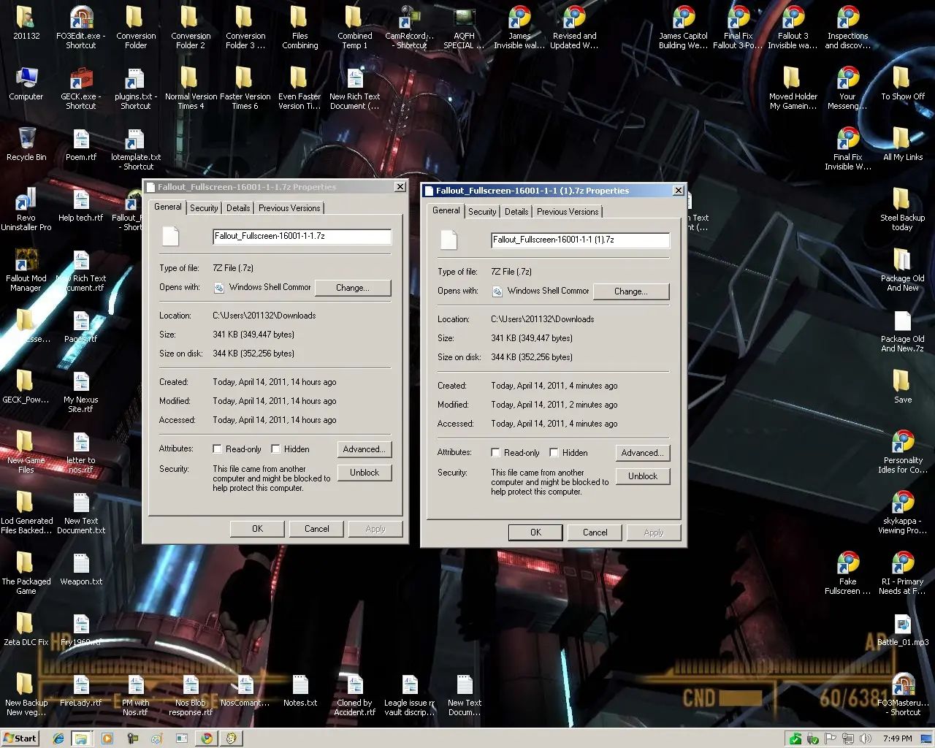
Task: Open Security tab in left Properties window
Action: pyautogui.click(x=204, y=208)
